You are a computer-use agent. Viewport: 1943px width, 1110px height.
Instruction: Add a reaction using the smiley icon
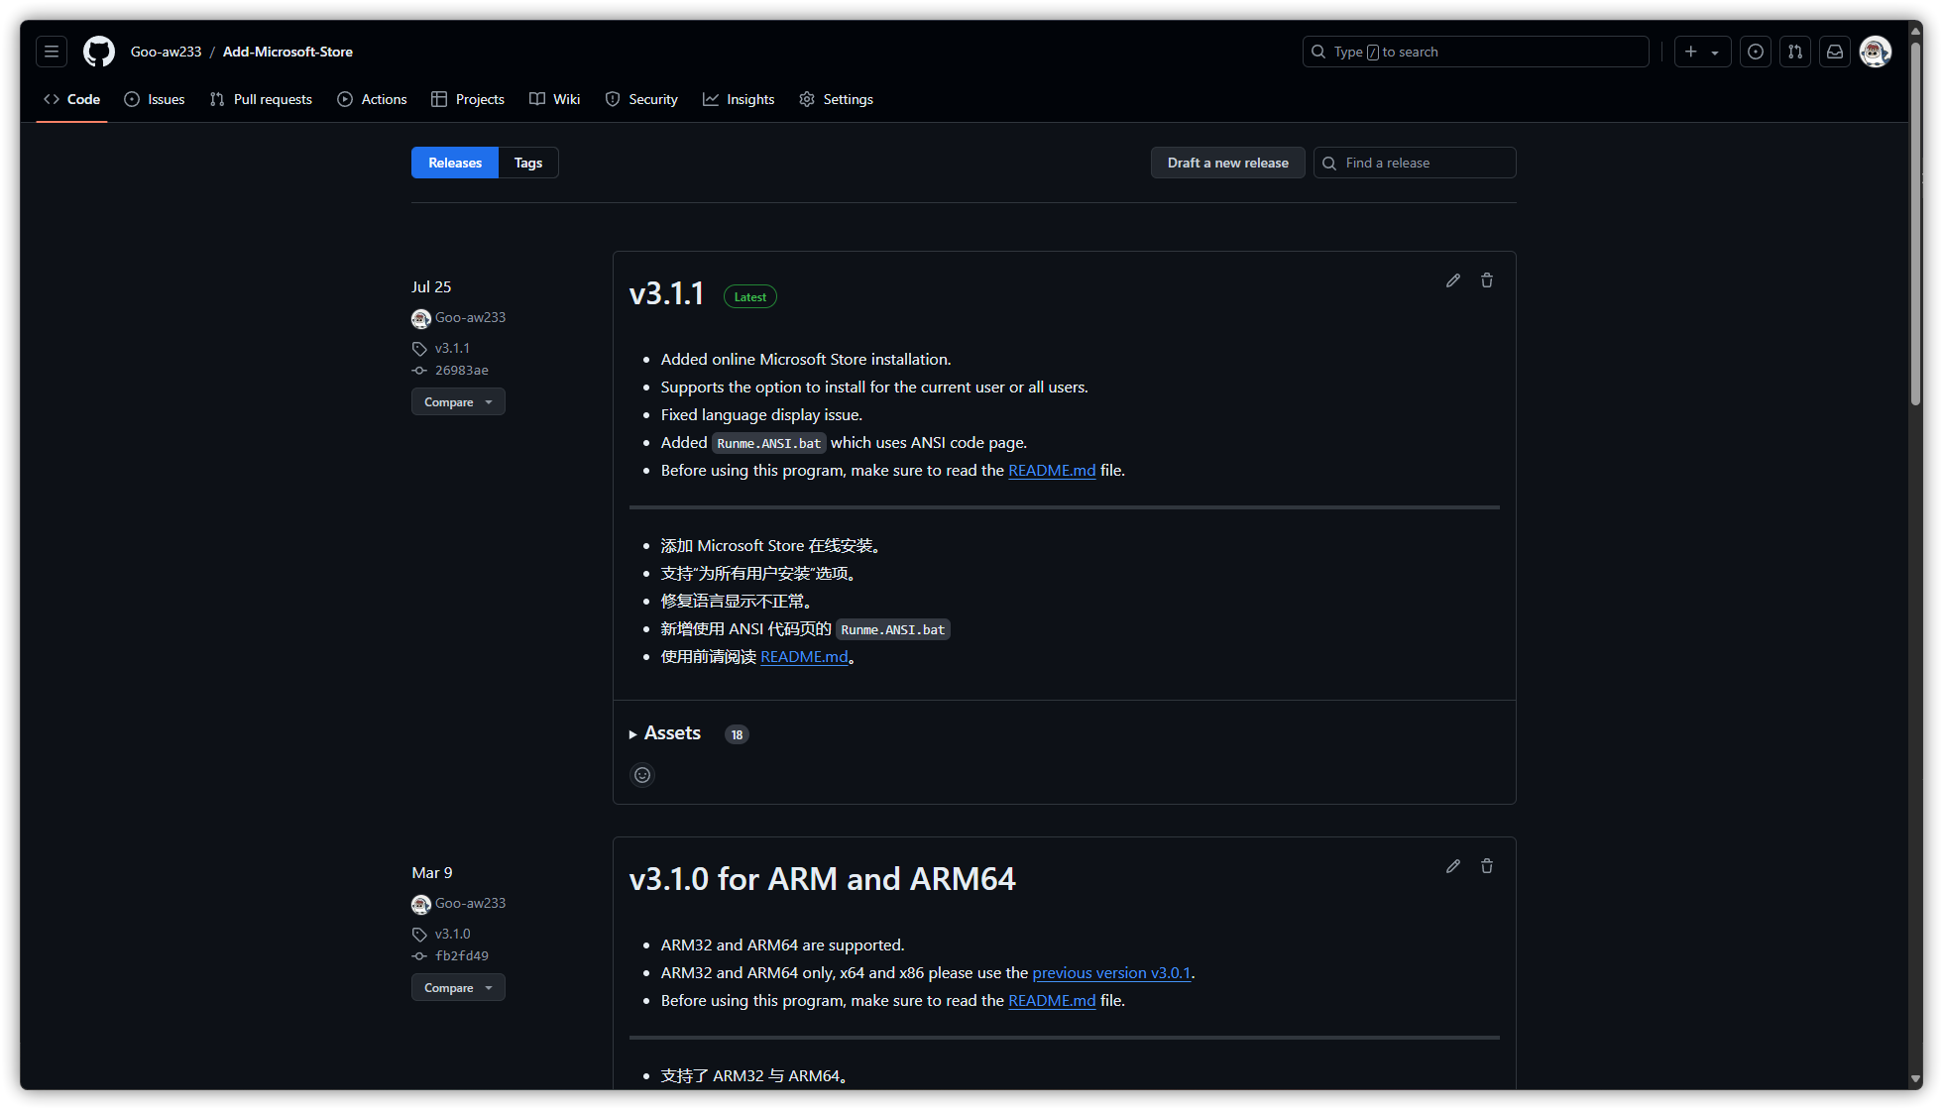(x=642, y=775)
